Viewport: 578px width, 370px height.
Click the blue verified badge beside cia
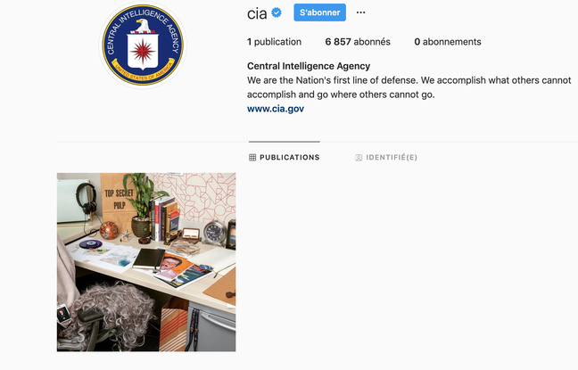[277, 12]
